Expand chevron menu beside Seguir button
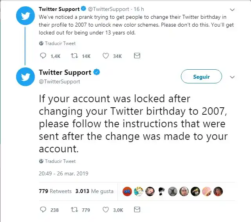Viewport: 251px width, 222px height. 232,77
